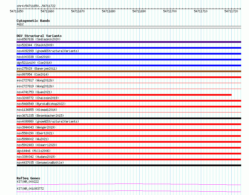Open nsv4092999 (gnomADStructuralVariants) label
This screenshot has width=249, height=195.
[x=48, y=51]
